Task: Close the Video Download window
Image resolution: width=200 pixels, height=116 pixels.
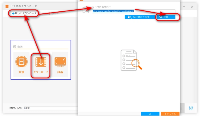Action: (x=192, y=7)
